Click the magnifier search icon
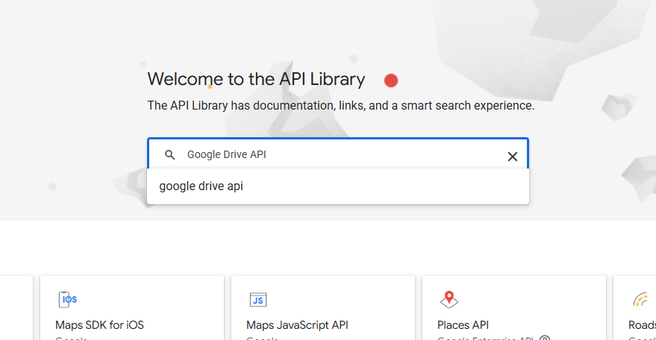656x340 pixels. (x=170, y=155)
